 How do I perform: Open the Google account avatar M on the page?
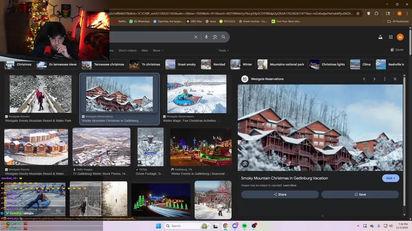pos(400,37)
